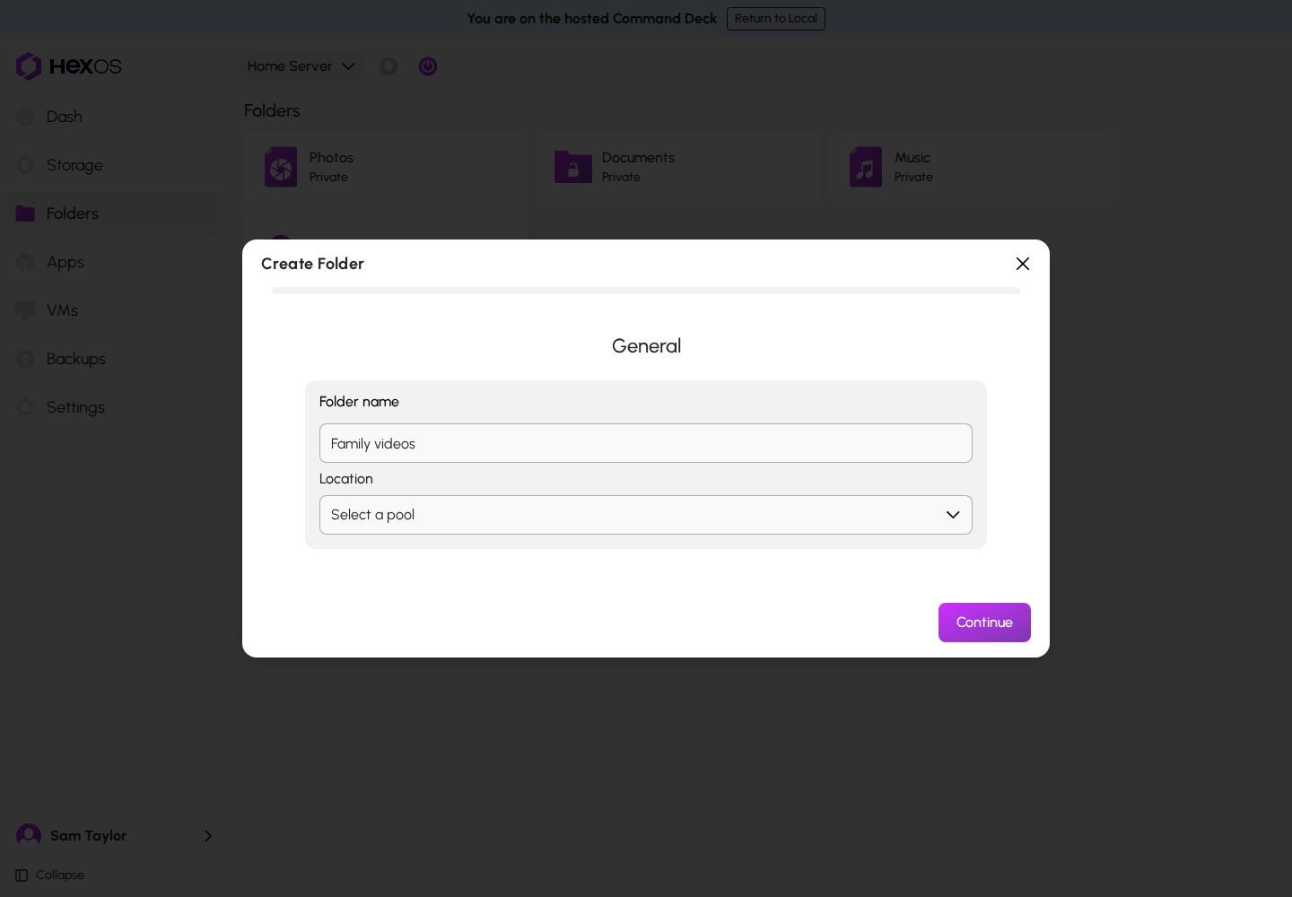1292x897 pixels.
Task: Click the Dash sidebar icon
Action: pos(25,117)
